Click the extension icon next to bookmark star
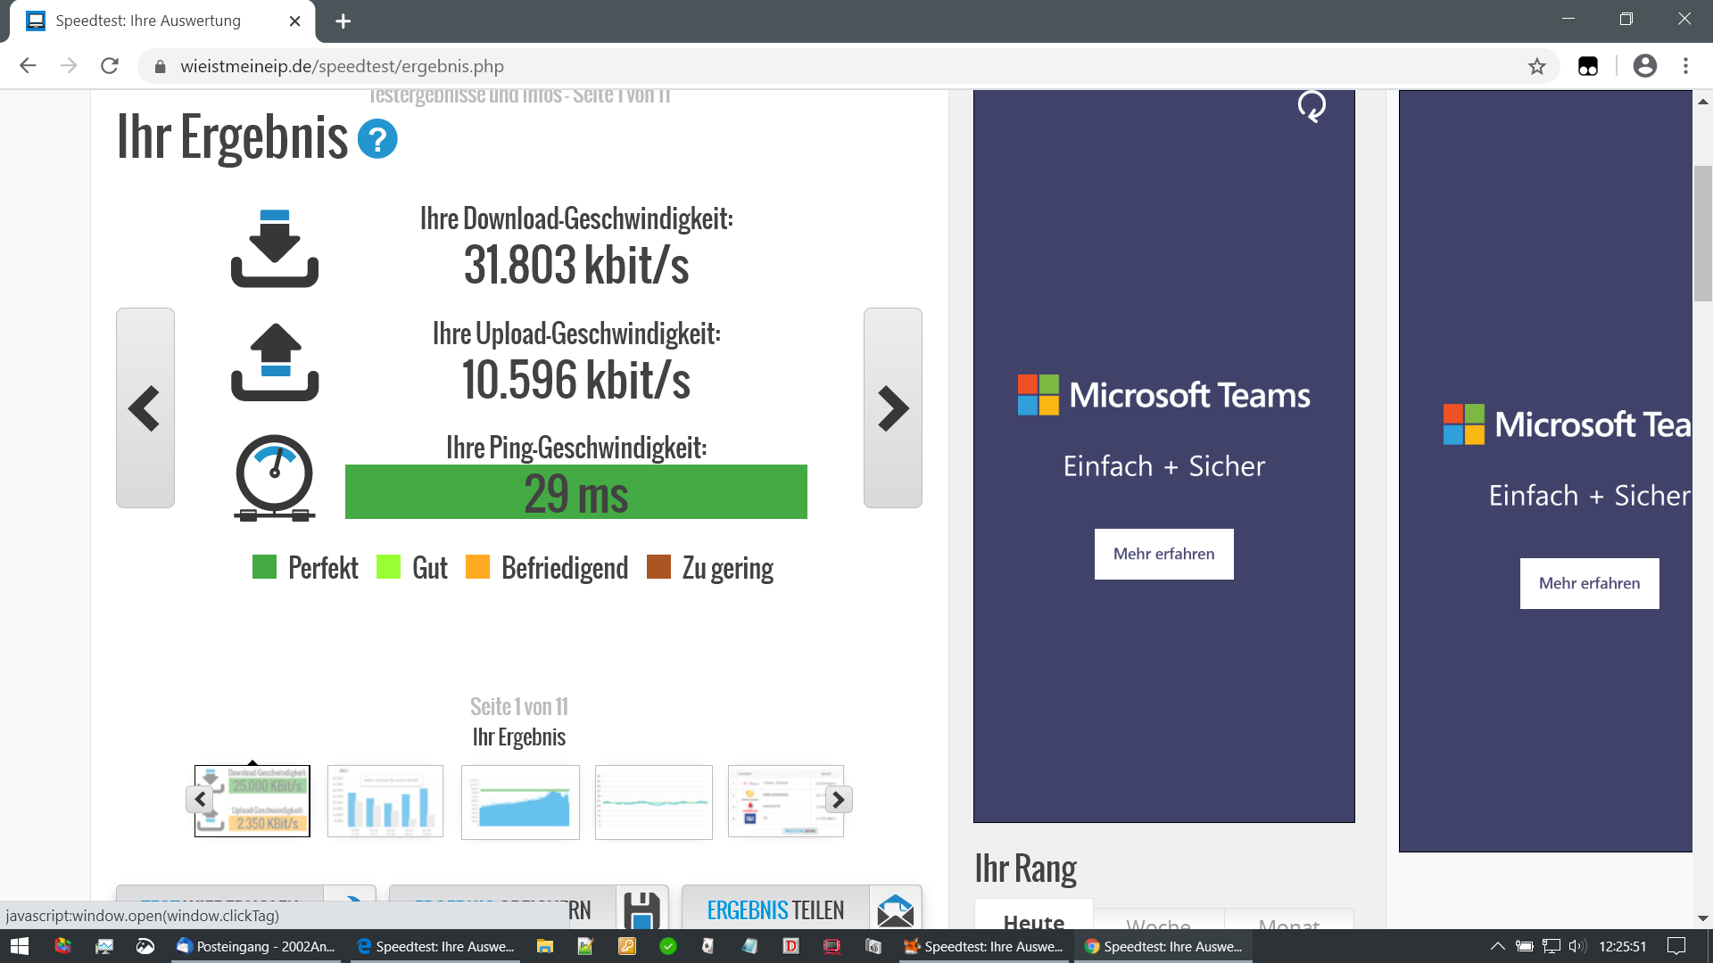Screen dimensions: 1713x963 [1588, 66]
